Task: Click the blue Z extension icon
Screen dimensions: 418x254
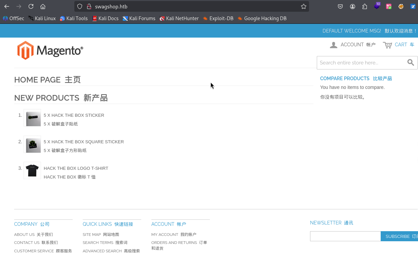Action: [x=413, y=6]
